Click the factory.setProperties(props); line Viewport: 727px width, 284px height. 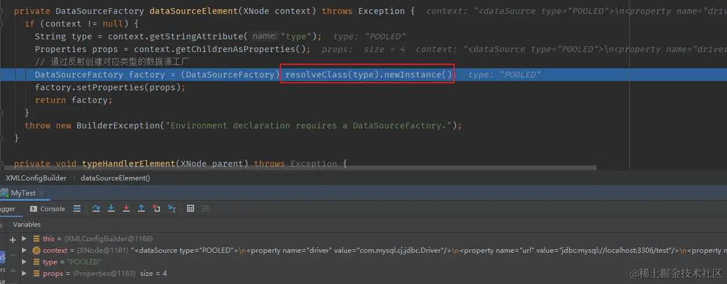(x=110, y=87)
